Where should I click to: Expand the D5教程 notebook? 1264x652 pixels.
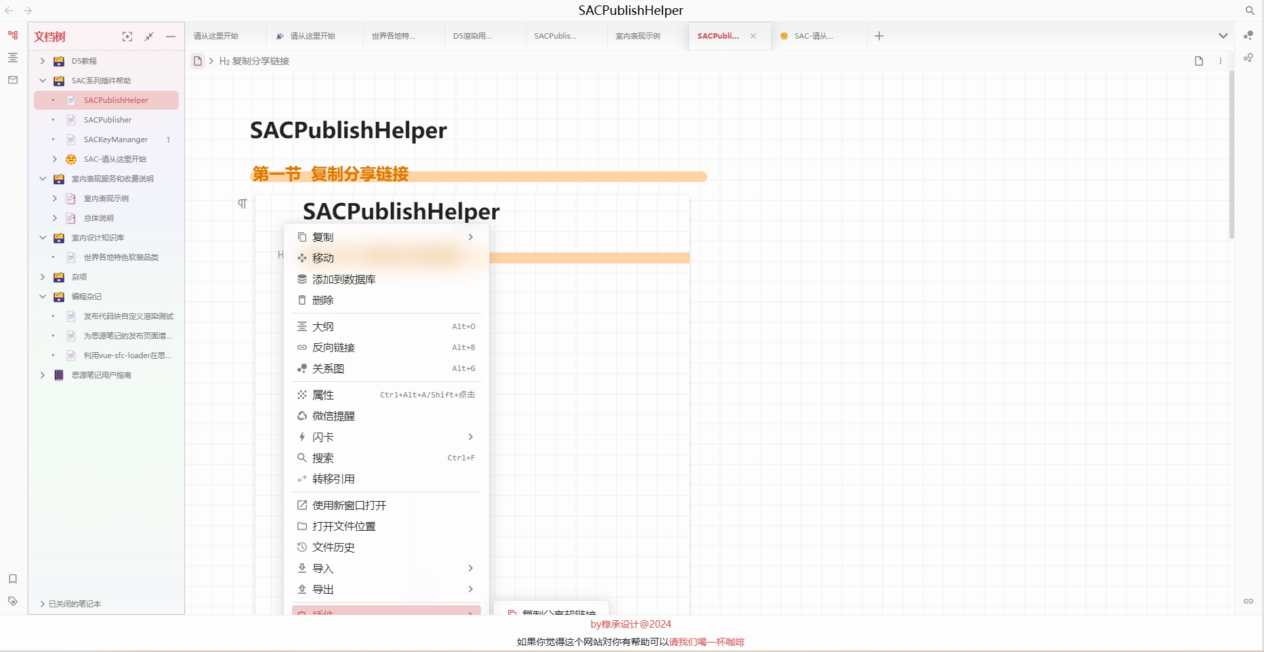(x=43, y=61)
